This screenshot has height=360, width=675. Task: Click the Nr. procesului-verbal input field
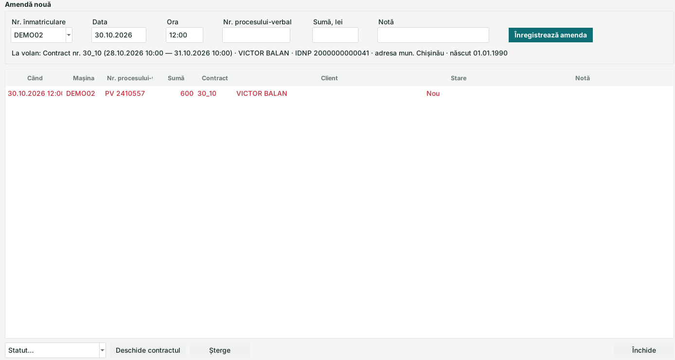pos(256,35)
